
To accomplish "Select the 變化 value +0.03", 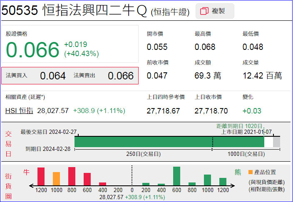I will point(252,111).
